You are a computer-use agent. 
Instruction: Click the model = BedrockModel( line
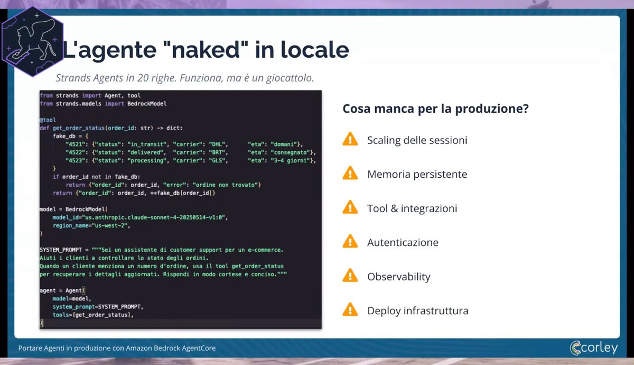73,209
